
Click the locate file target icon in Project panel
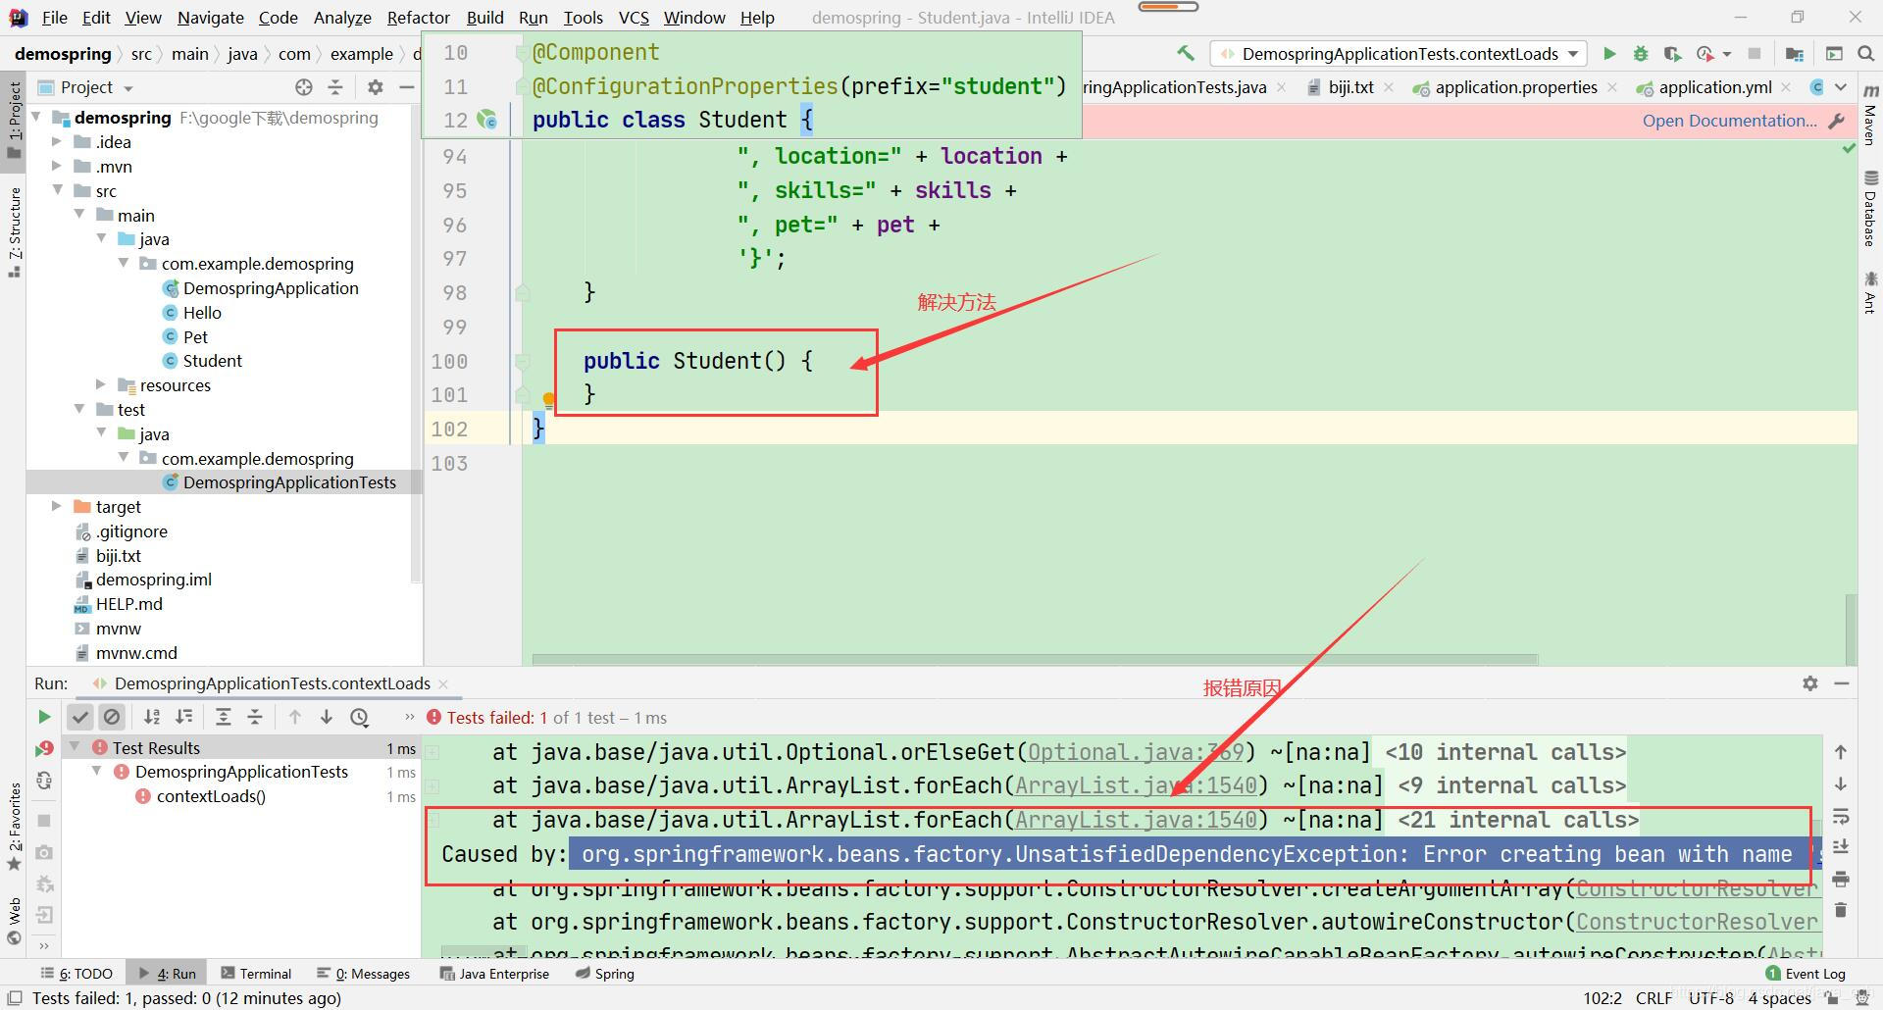click(304, 87)
